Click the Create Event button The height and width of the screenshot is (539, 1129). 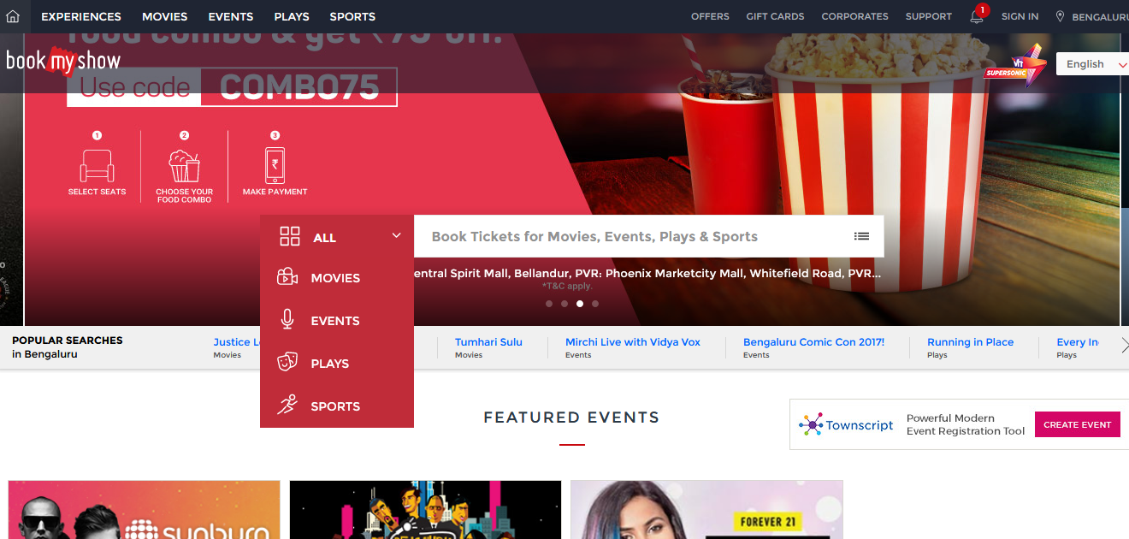coord(1077,424)
